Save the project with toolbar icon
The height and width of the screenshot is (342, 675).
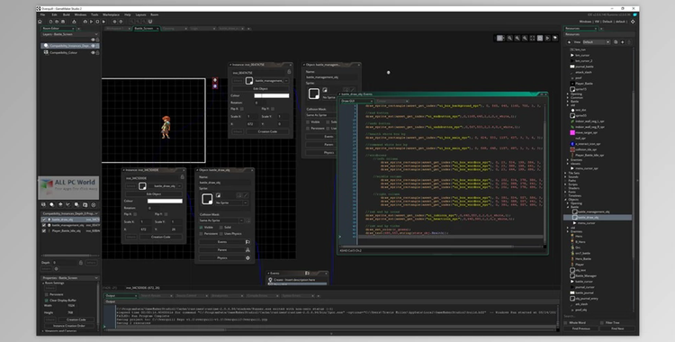pos(63,22)
